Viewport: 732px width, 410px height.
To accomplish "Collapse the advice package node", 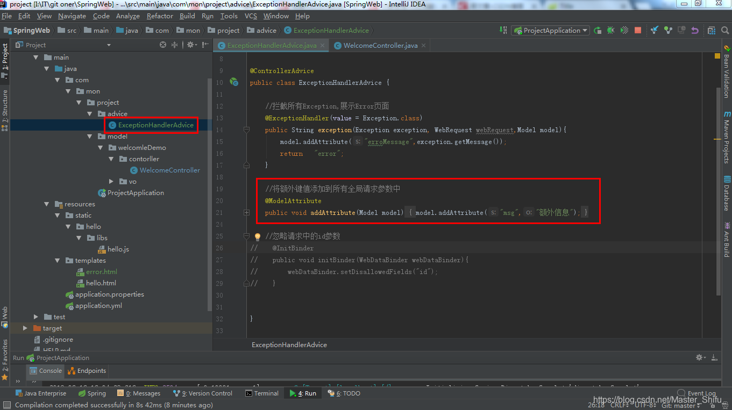I will (x=90, y=114).
